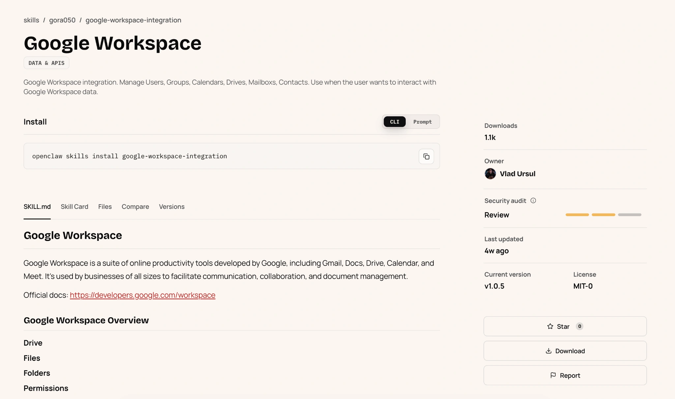Click the 4w ago last updated value

496,251
